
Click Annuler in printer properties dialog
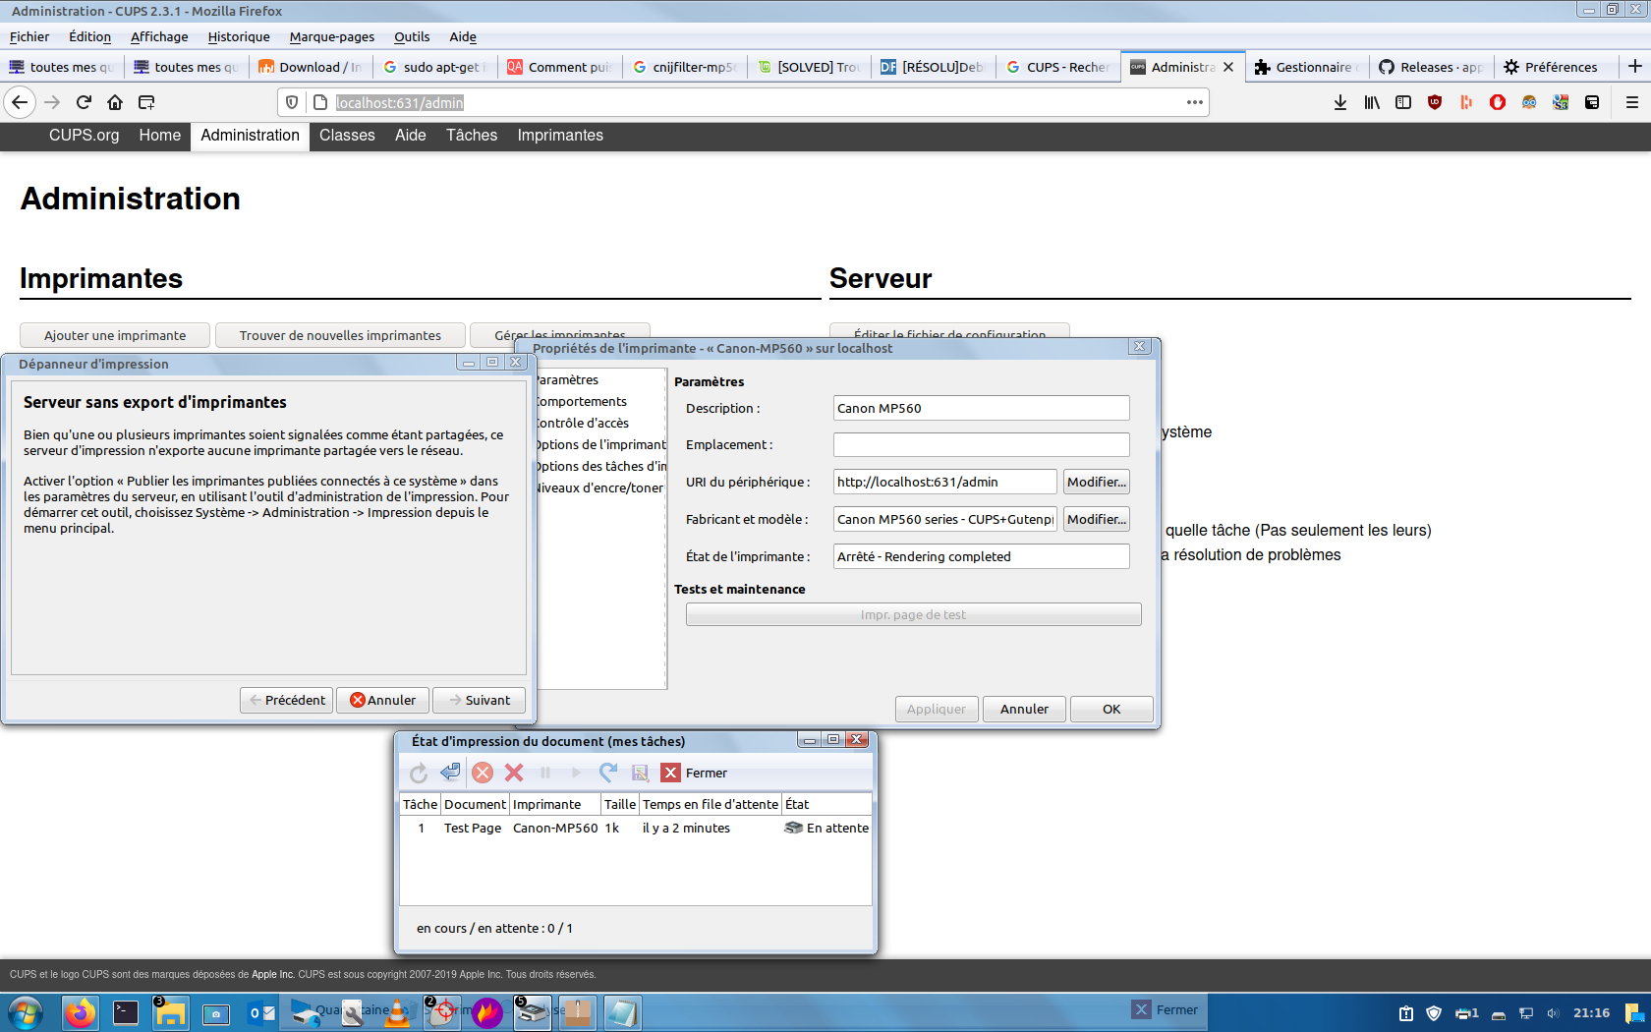tap(1024, 709)
